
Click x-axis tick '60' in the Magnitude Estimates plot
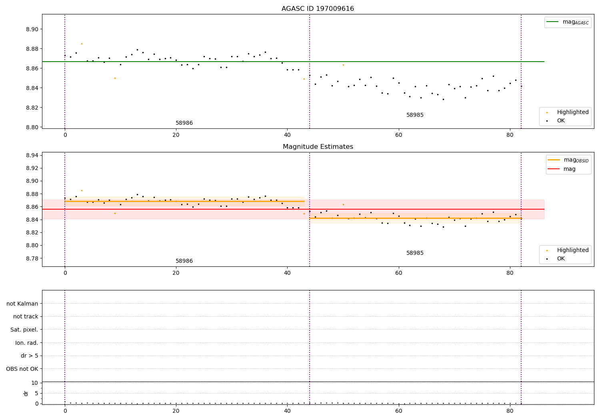398,273
